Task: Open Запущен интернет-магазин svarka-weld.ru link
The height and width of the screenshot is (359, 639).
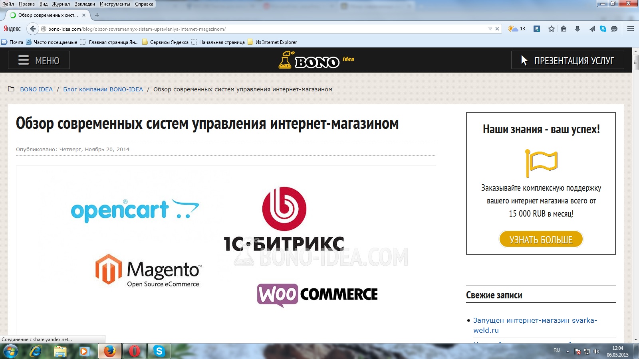Action: 535,325
